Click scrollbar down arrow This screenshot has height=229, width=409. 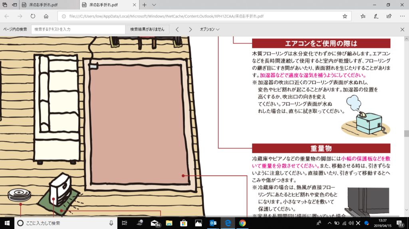tap(406, 210)
